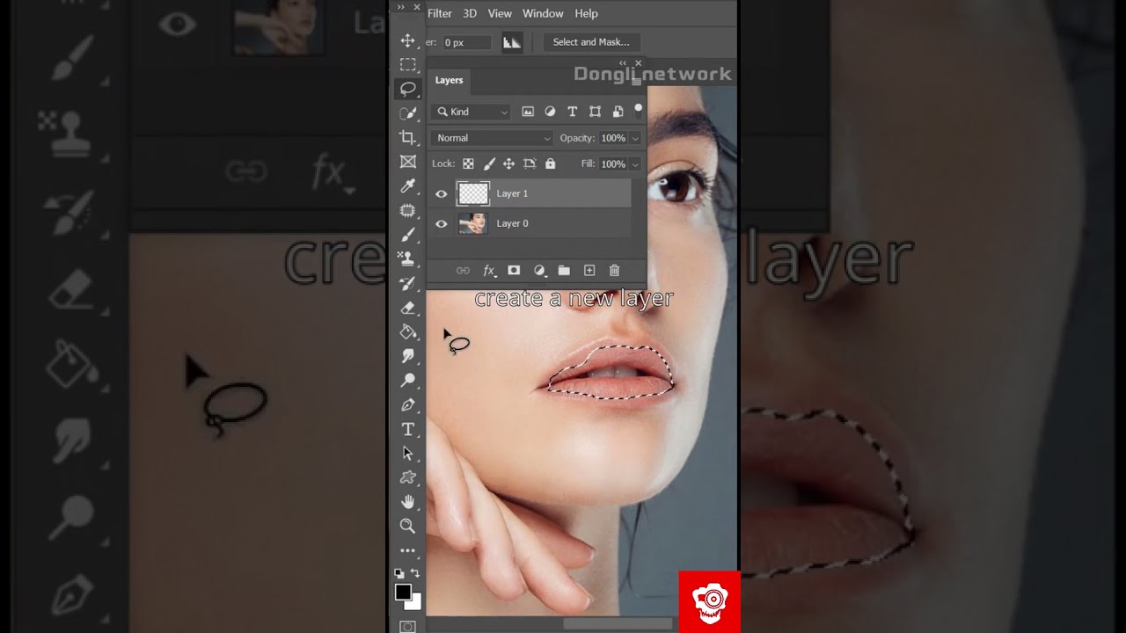Lock transparent pixels
Viewport: 1126px width, 633px height.
click(468, 164)
